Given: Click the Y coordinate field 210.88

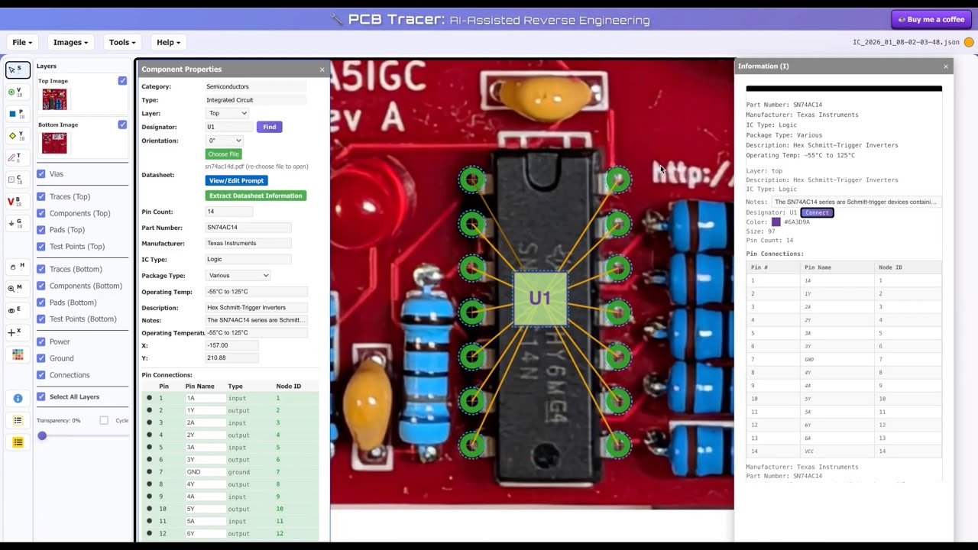Looking at the screenshot, I should 232,357.
